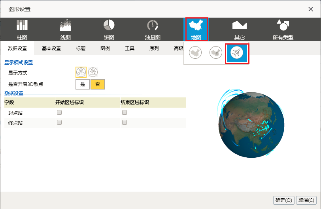The image size is (321, 209).
Task: Open the 地图 map chart category
Action: tap(197, 29)
